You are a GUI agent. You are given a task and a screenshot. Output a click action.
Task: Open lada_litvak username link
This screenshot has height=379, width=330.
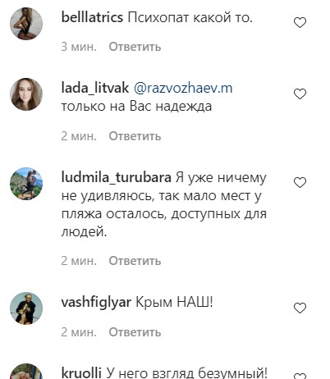click(95, 89)
